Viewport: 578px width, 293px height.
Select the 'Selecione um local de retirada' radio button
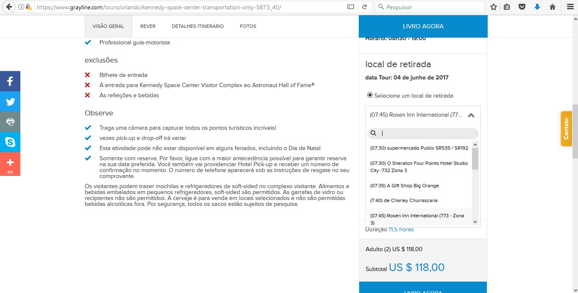(370, 96)
